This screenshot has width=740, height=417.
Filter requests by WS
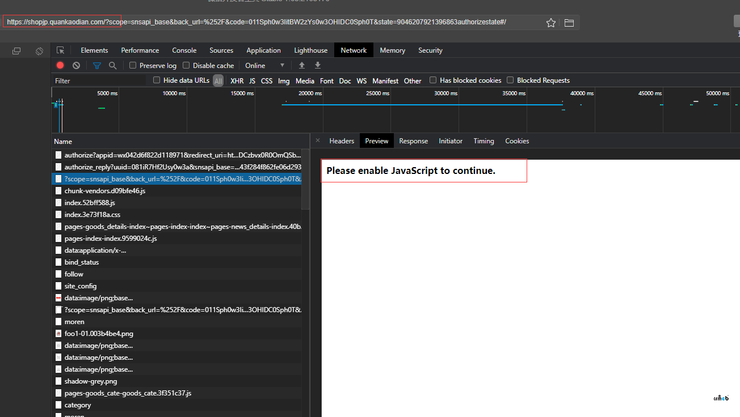coord(361,81)
